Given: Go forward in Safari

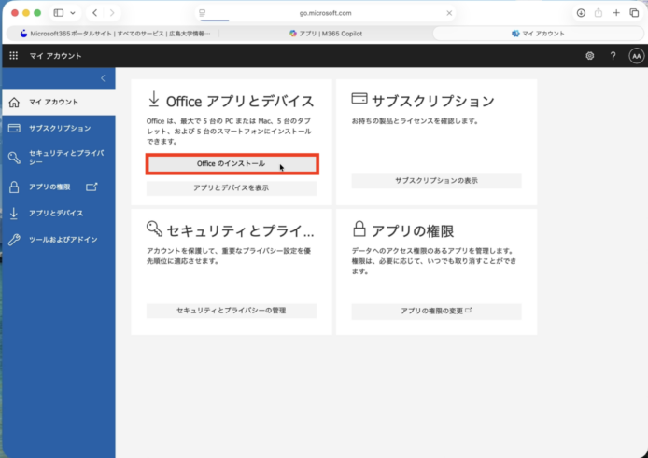Looking at the screenshot, I should tap(112, 13).
